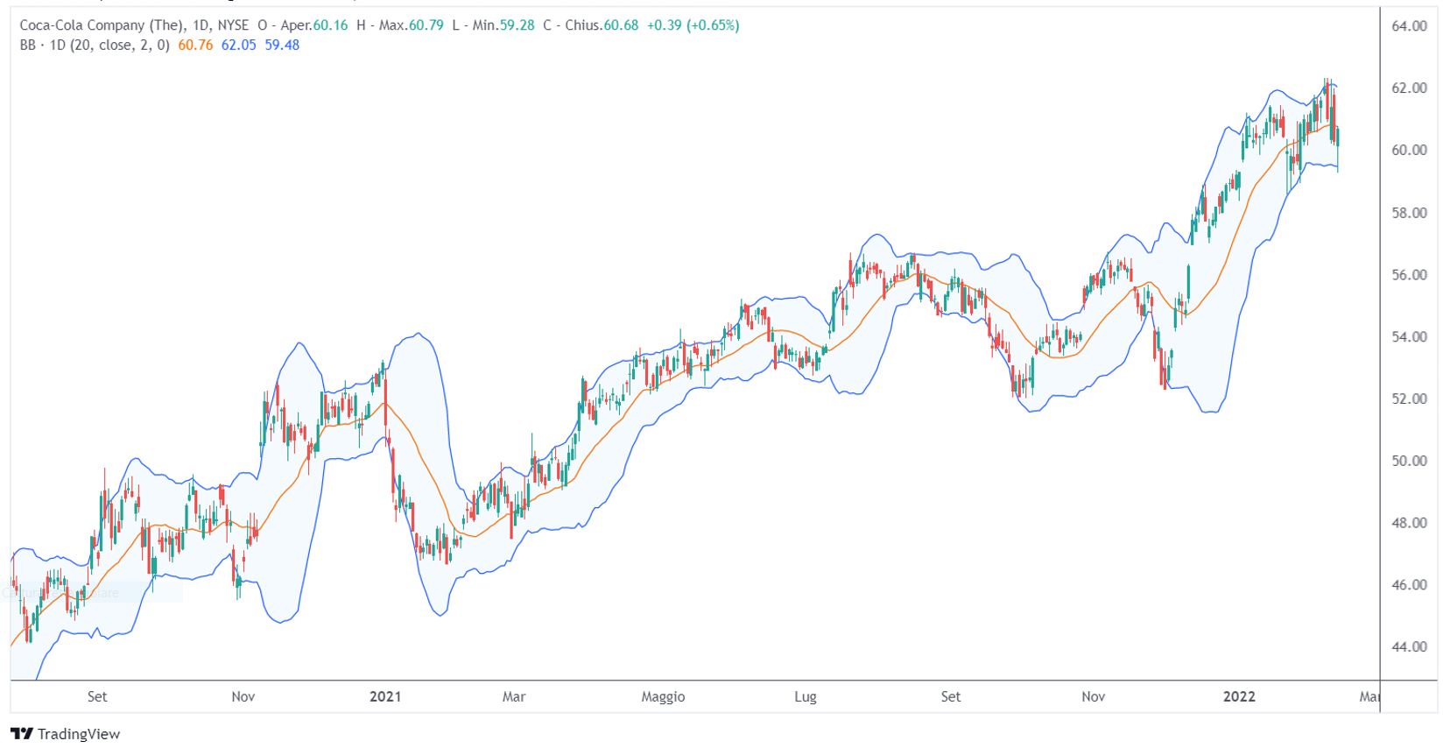Click the NYSE exchange label
Image resolution: width=1450 pixels, height=748 pixels.
tap(233, 25)
